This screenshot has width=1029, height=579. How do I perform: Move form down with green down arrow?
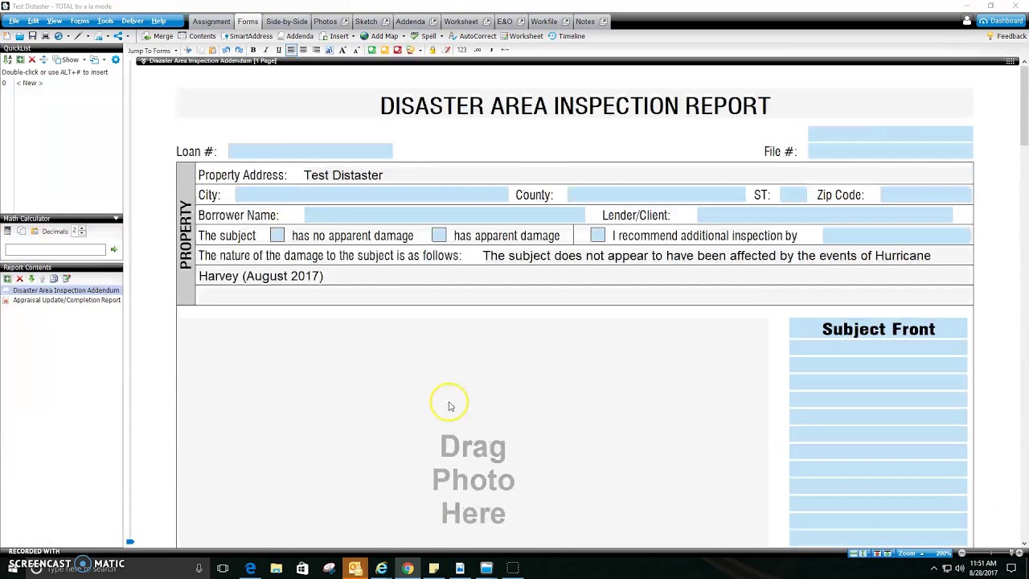pos(31,278)
